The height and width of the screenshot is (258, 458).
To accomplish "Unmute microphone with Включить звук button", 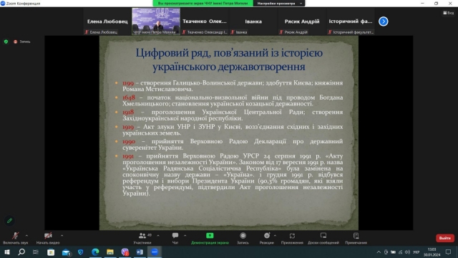I will [15, 238].
